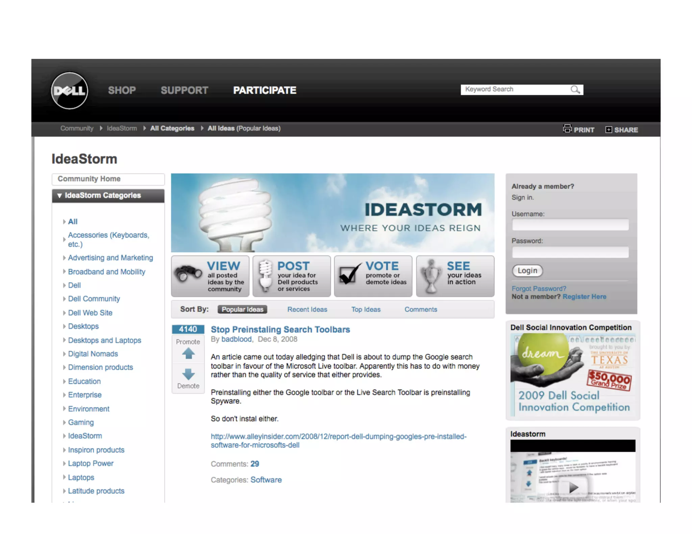This screenshot has width=692, height=534.
Task: Open the POST idea lightbulb tile
Action: click(292, 276)
